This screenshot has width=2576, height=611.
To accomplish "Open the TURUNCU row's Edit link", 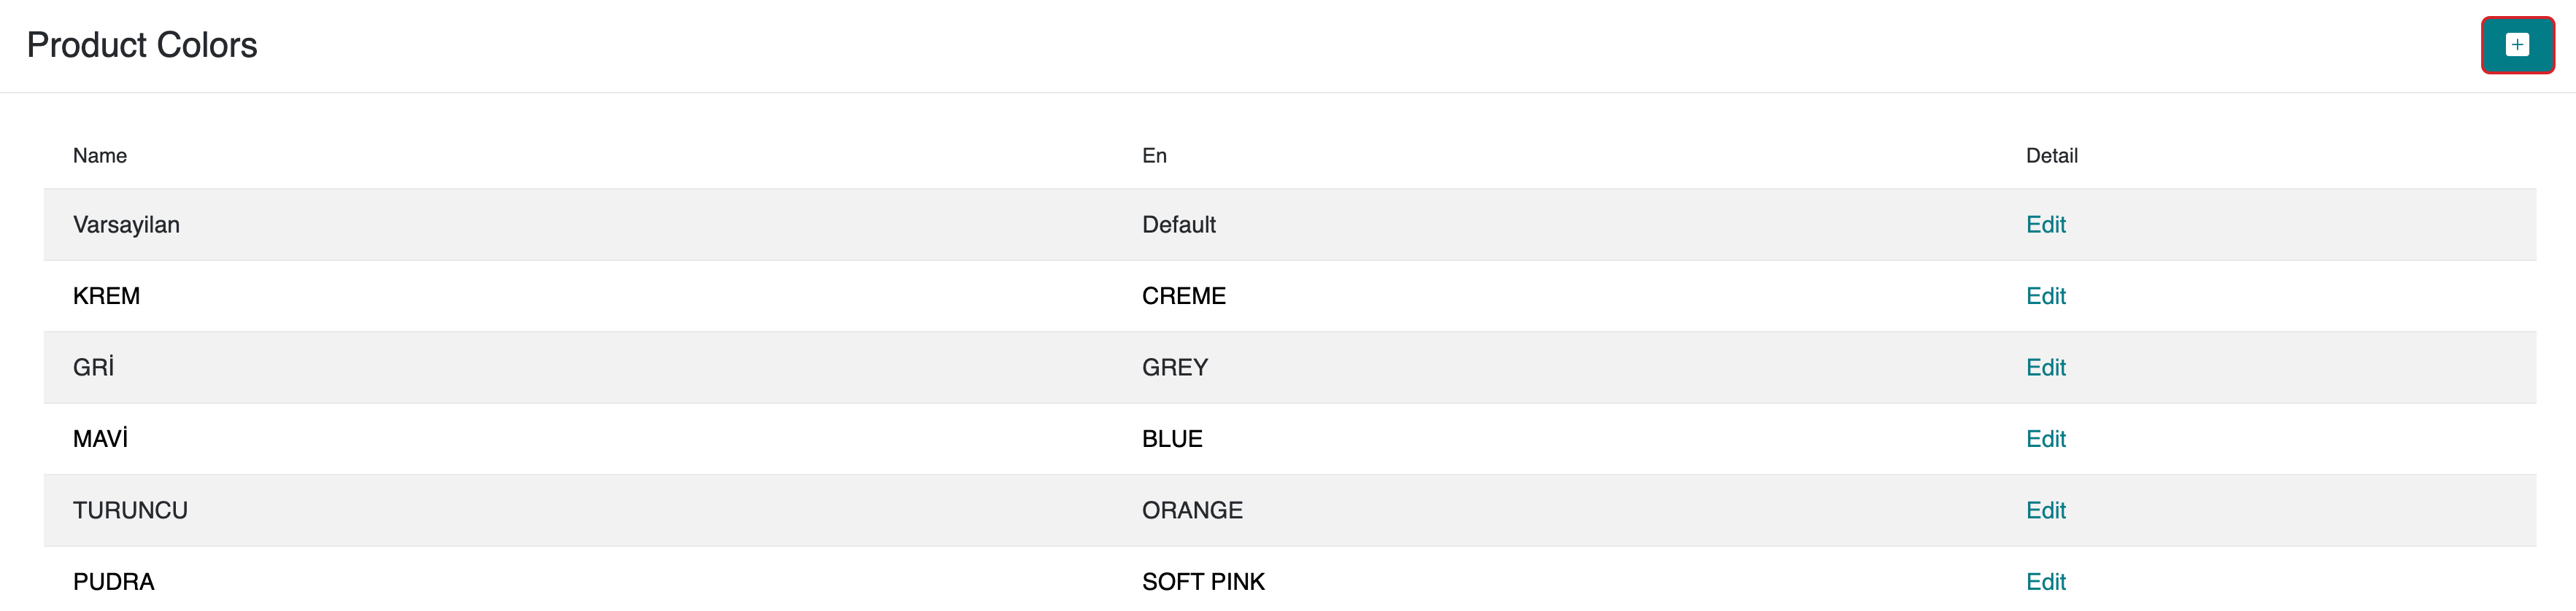I will 2045,510.
